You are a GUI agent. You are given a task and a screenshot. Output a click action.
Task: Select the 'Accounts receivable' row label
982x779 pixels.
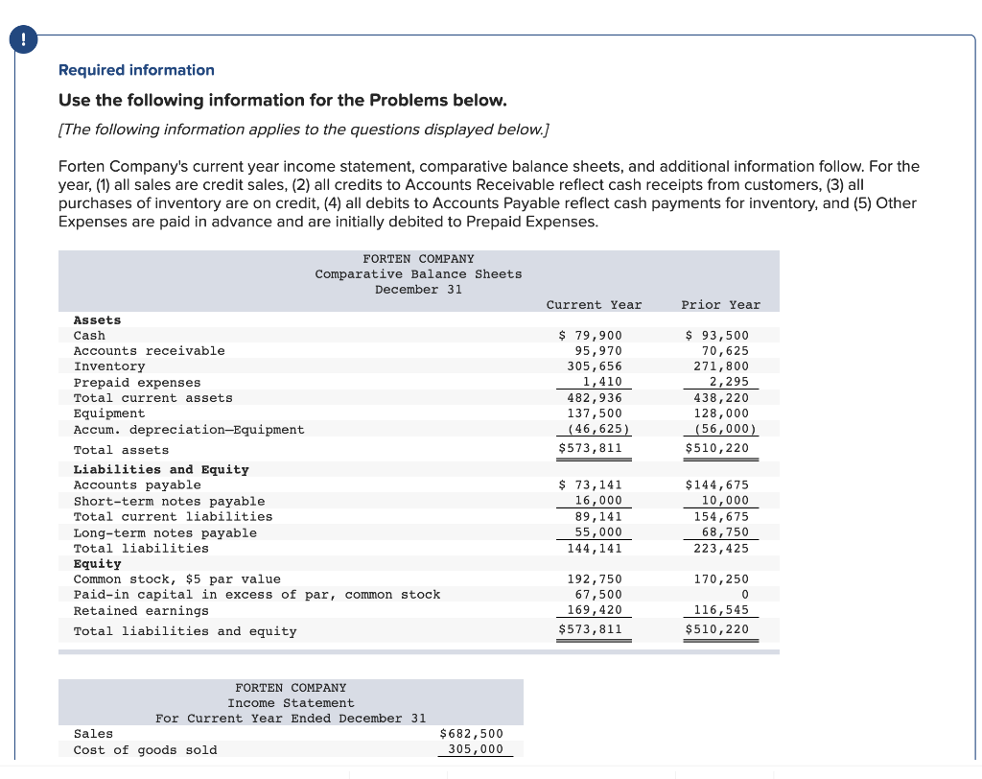tap(149, 351)
